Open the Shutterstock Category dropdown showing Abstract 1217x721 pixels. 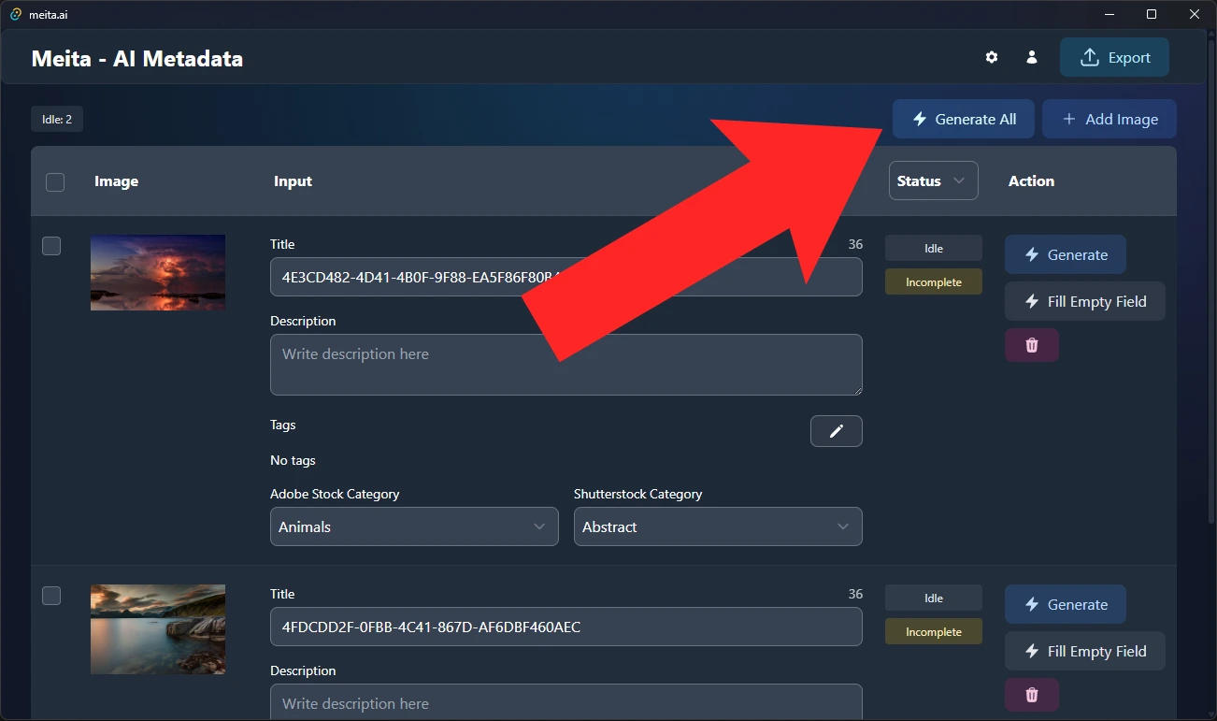(x=717, y=526)
